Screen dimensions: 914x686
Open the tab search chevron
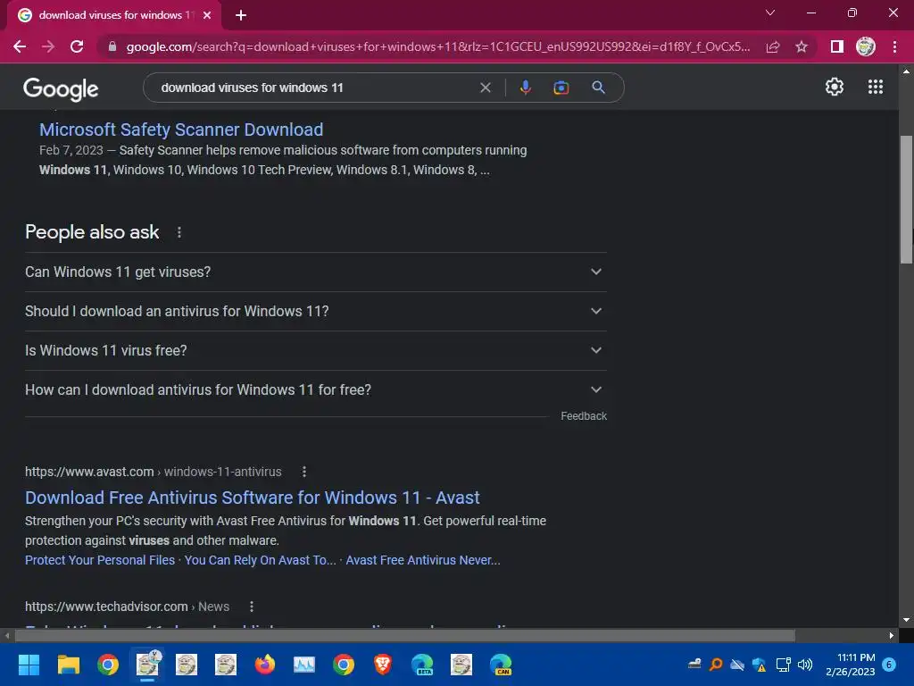[770, 13]
